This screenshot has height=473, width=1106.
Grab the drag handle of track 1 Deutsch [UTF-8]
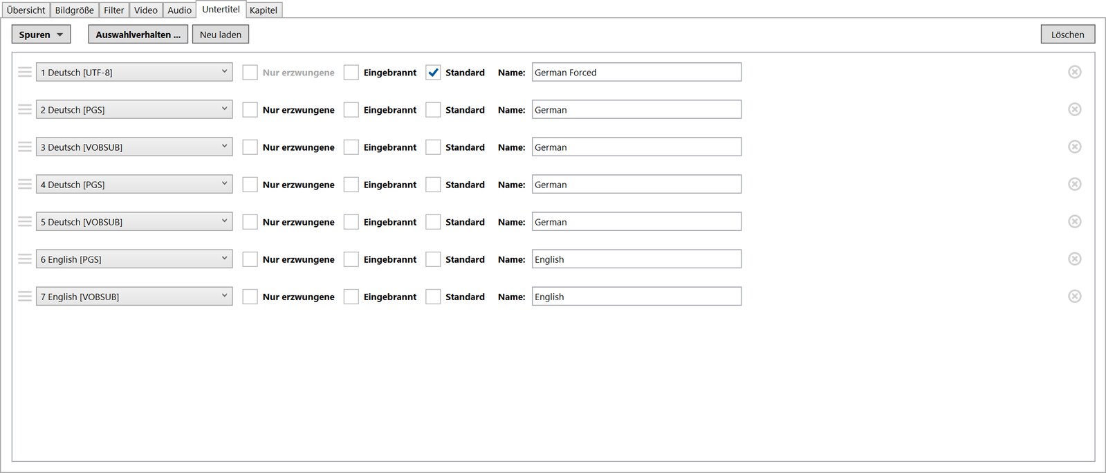click(25, 72)
